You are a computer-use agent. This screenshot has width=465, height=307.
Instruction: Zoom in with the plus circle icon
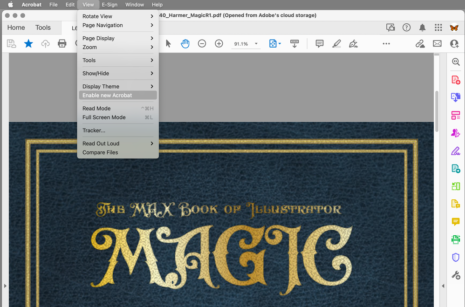point(219,44)
